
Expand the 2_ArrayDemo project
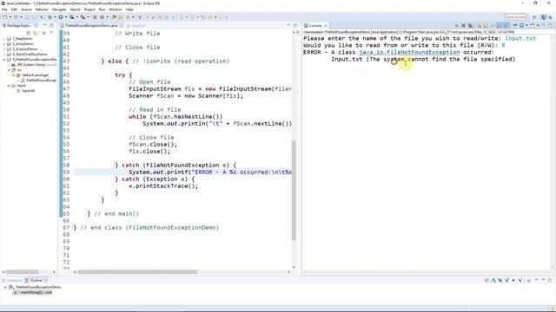[4, 44]
